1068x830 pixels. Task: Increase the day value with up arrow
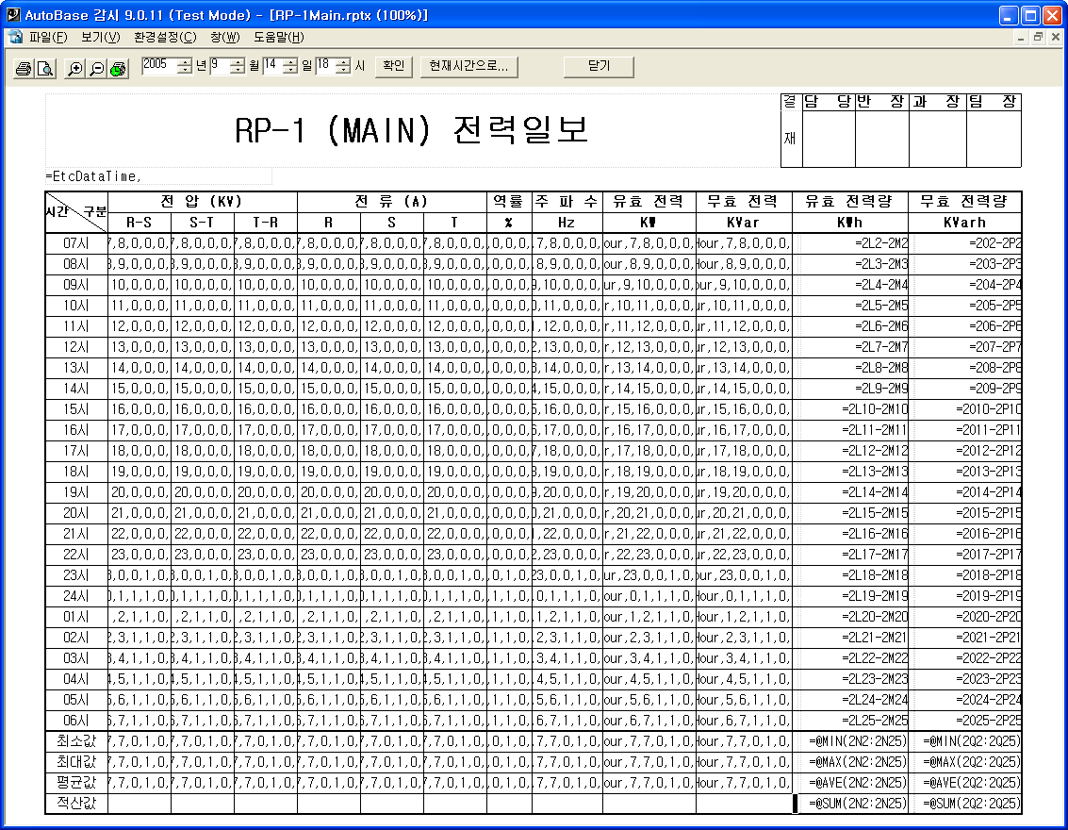[x=290, y=61]
